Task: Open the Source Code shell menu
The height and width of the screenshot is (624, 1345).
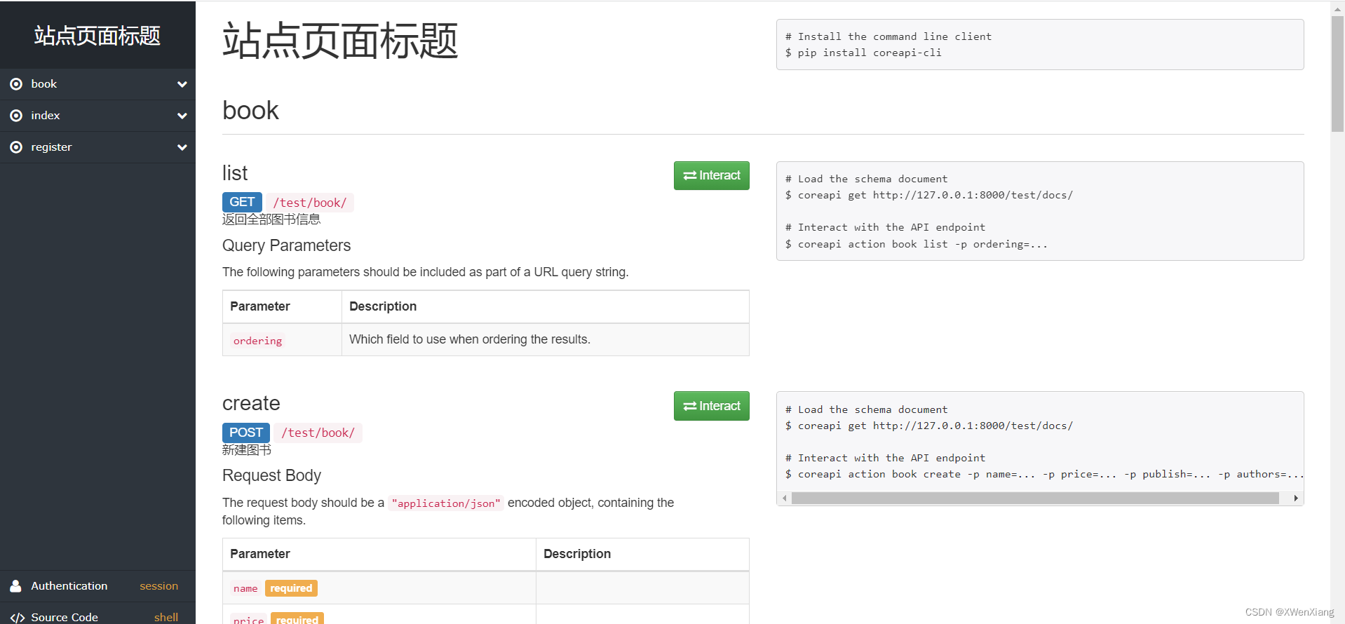Action: (x=97, y=615)
